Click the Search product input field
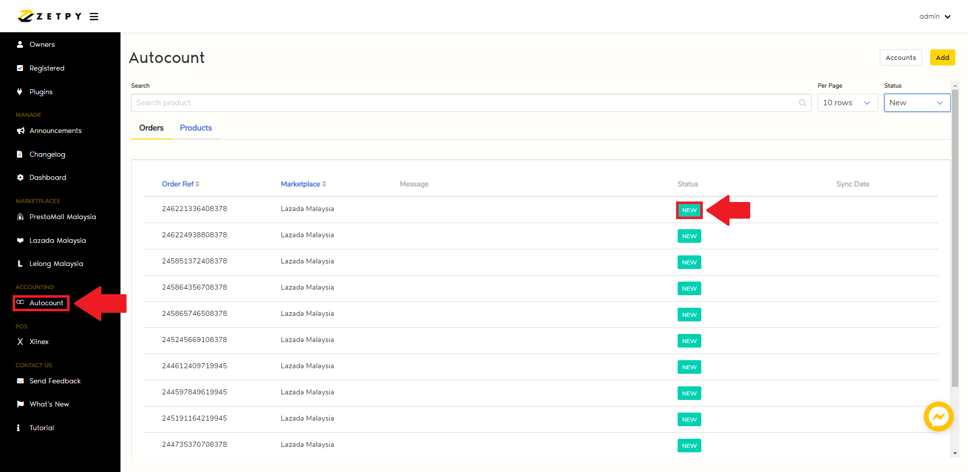The height and width of the screenshot is (472, 968). click(471, 103)
